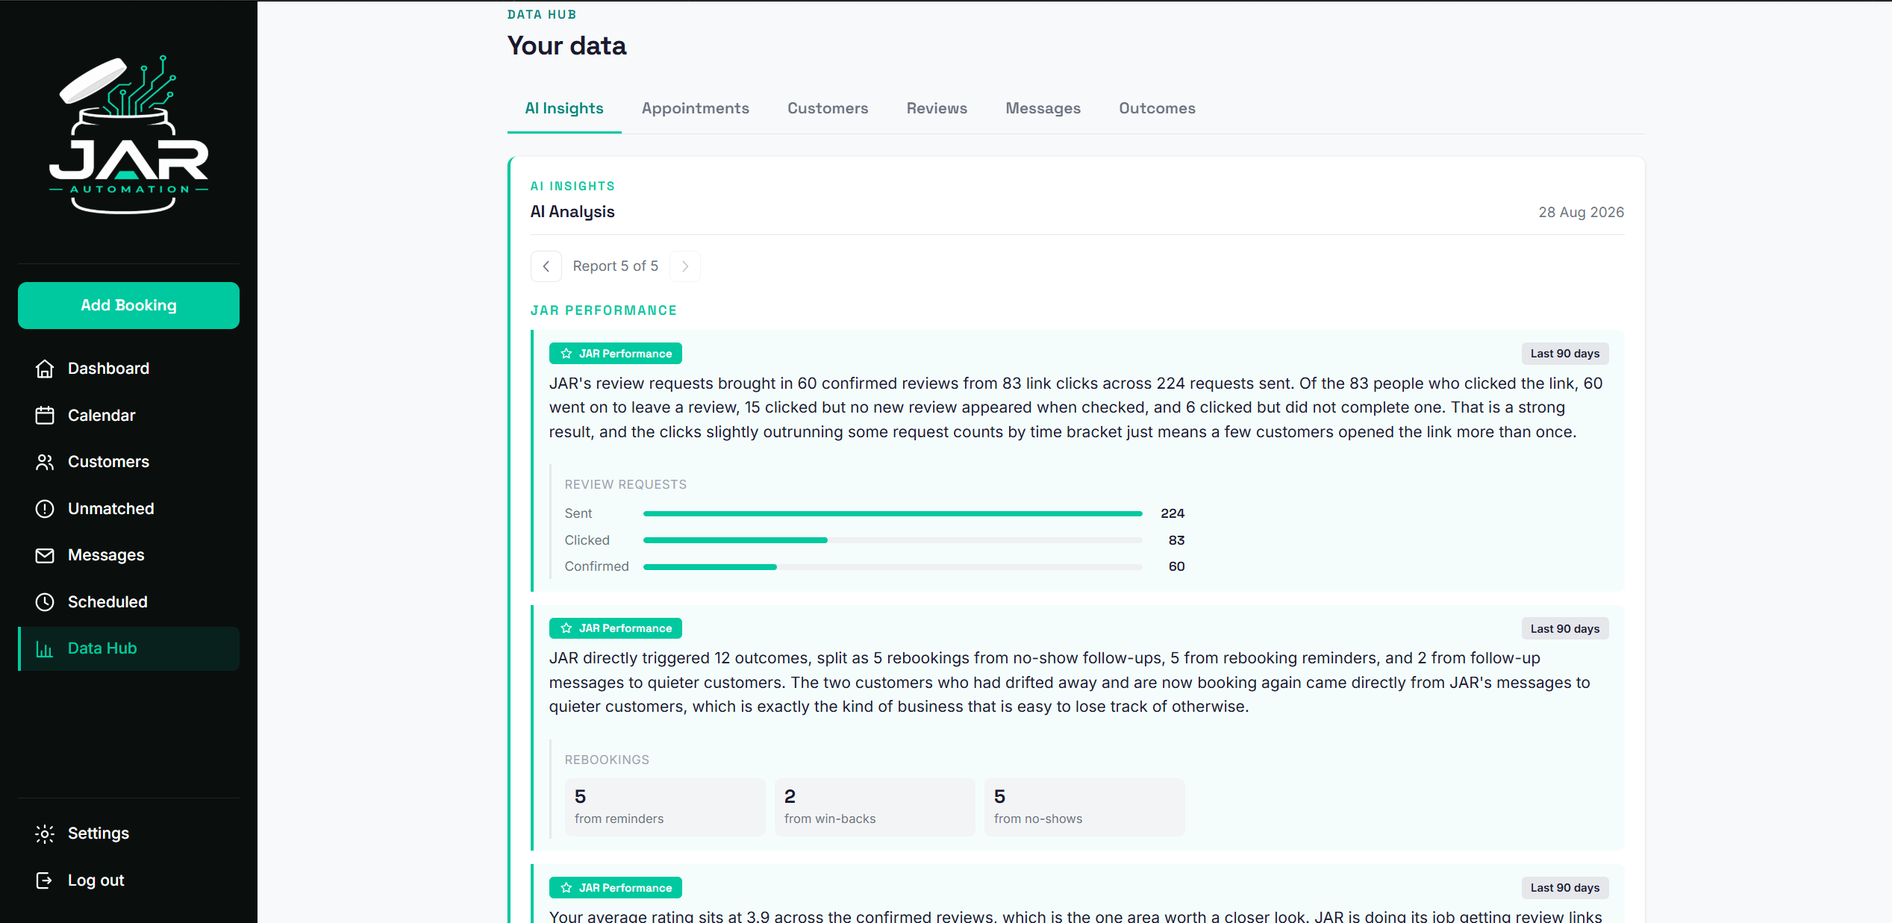Open the Messages tab in Data Hub
Screen dimensions: 1892x923
[1043, 109]
